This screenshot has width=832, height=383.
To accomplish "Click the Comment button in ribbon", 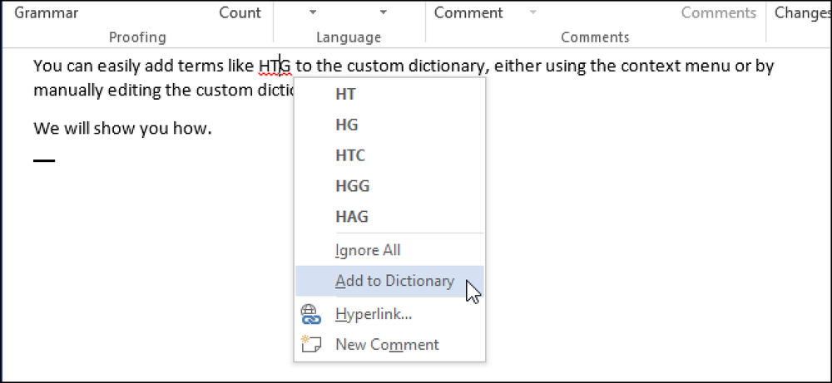I will 468,12.
